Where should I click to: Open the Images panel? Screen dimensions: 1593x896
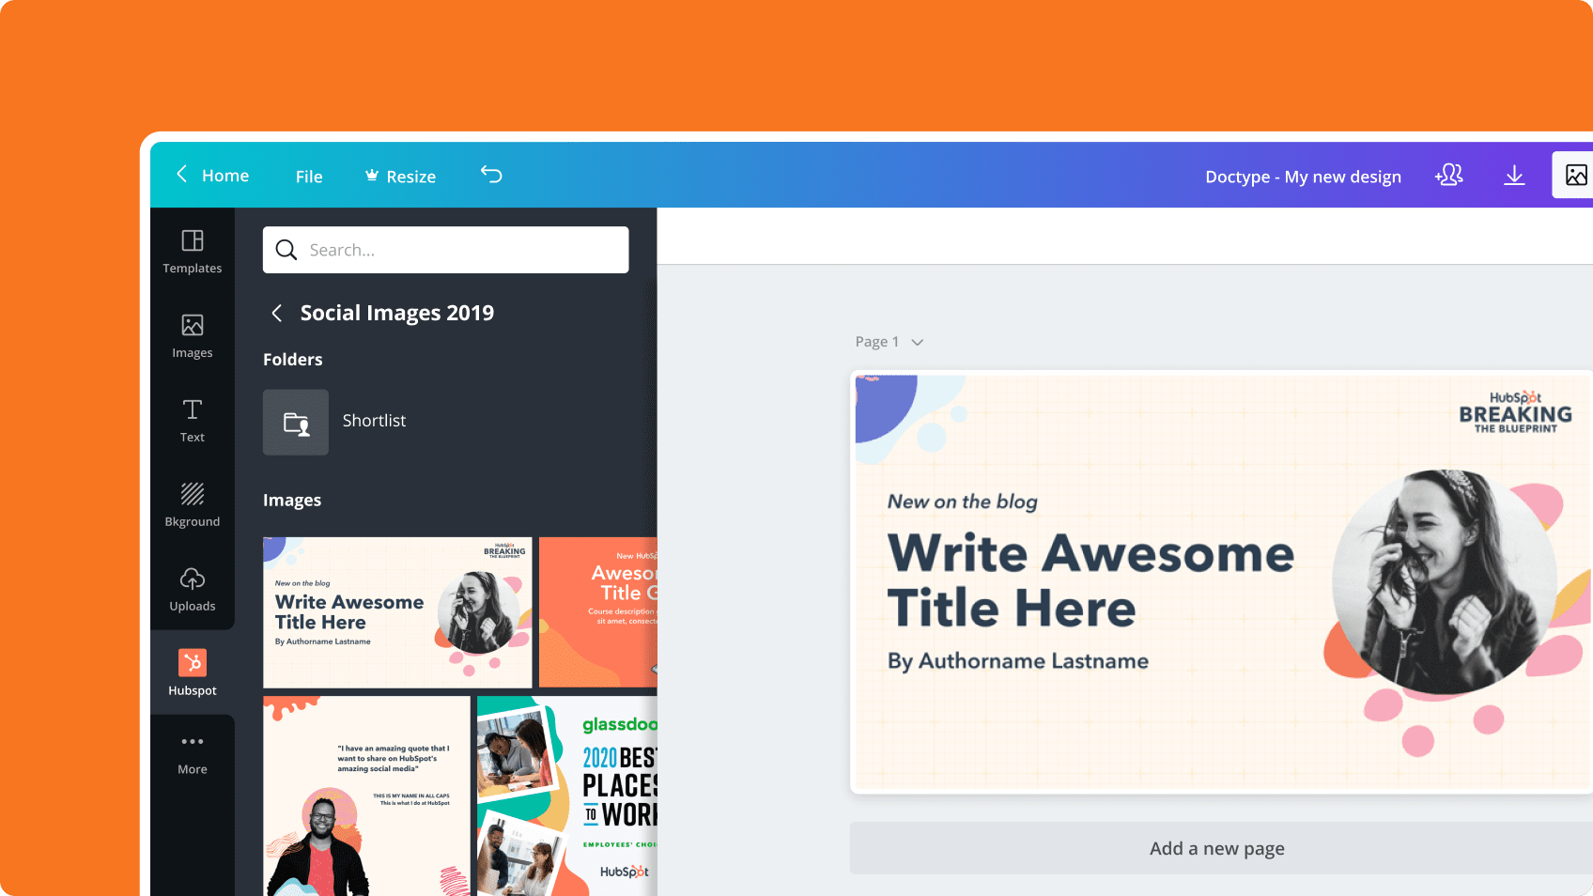(192, 335)
